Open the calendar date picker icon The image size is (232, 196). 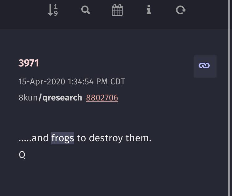pyautogui.click(x=117, y=10)
